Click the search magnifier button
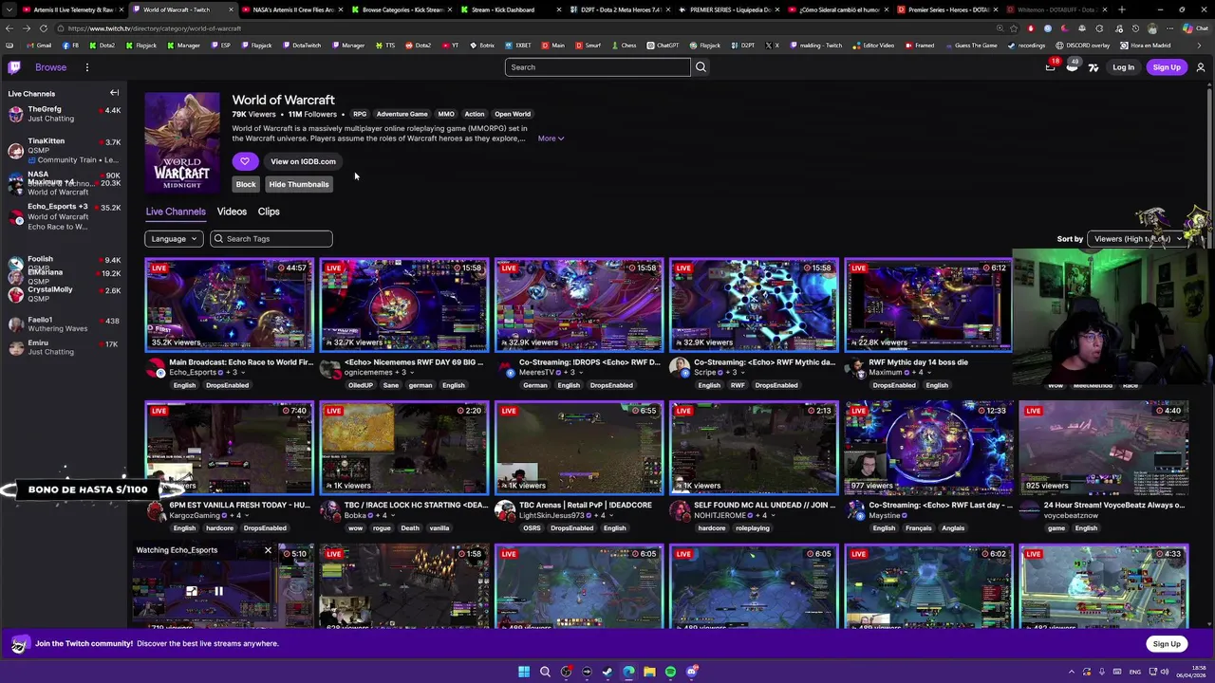The width and height of the screenshot is (1215, 683). pyautogui.click(x=701, y=67)
